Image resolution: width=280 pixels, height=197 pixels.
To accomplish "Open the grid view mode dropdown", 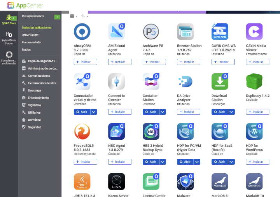I will (x=73, y=16).
